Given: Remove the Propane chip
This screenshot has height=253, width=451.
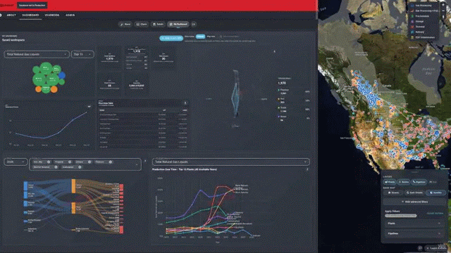Looking at the screenshot, I should 70,162.
